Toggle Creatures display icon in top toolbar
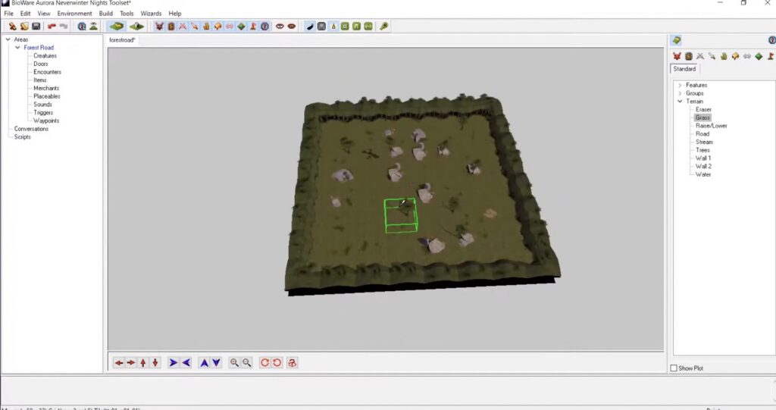Viewport: 776px width, 410px height. (x=159, y=27)
